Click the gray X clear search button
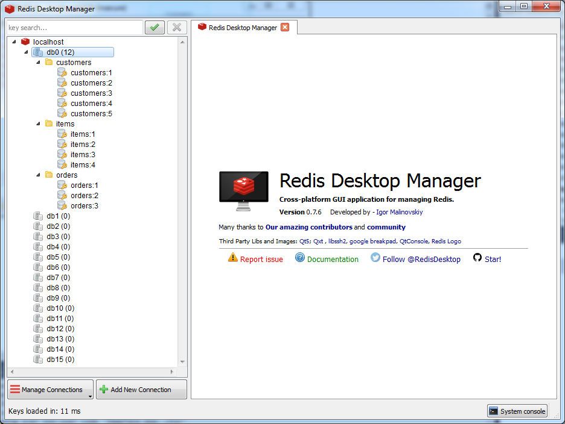The image size is (565, 424). (x=176, y=27)
